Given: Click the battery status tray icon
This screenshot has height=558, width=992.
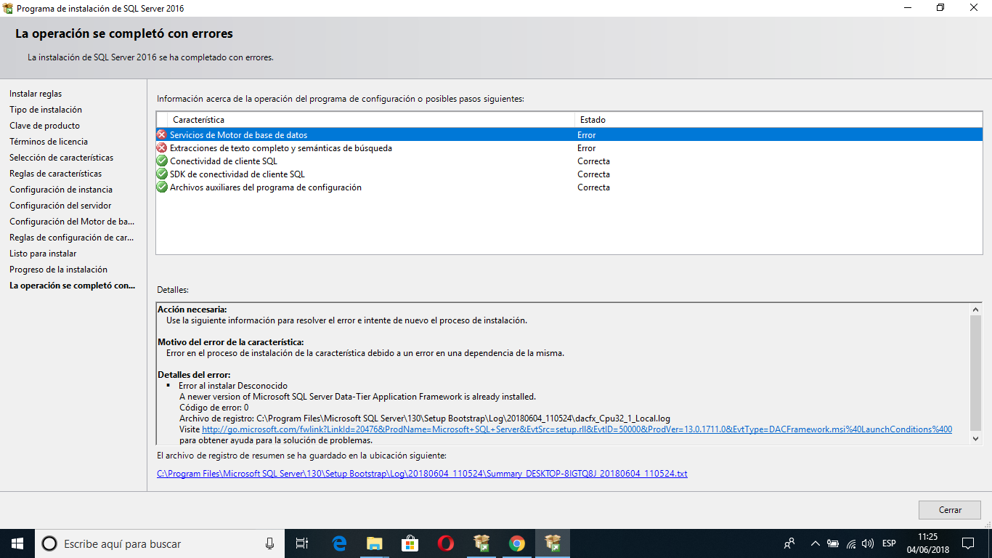Looking at the screenshot, I should point(833,543).
